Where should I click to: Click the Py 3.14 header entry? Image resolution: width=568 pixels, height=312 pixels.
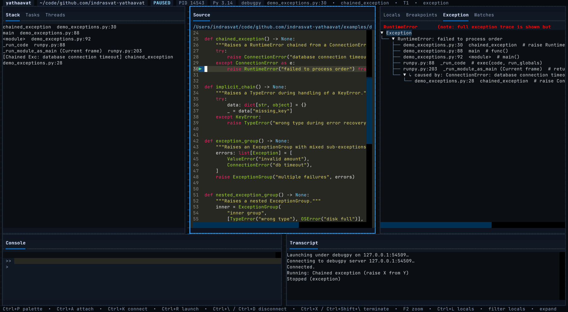(223, 3)
